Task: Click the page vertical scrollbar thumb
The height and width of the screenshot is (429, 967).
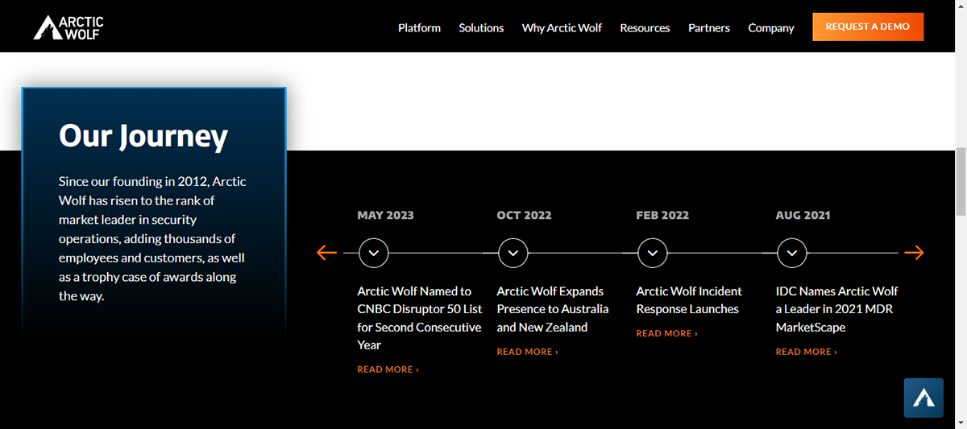Action: click(961, 181)
